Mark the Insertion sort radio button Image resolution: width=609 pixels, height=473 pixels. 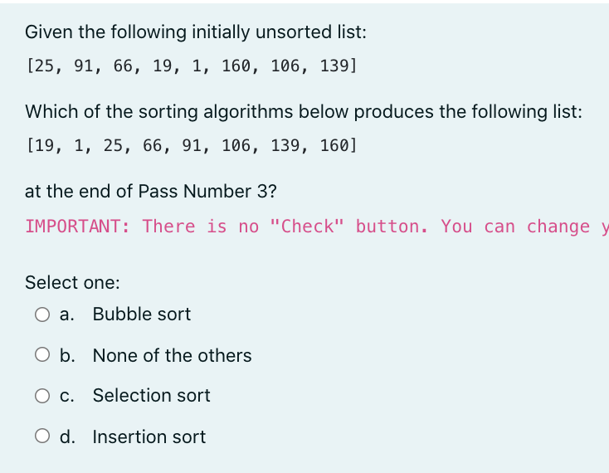(42, 436)
